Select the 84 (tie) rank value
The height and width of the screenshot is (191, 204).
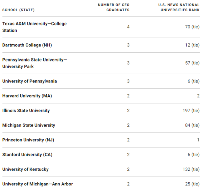tap(192, 125)
